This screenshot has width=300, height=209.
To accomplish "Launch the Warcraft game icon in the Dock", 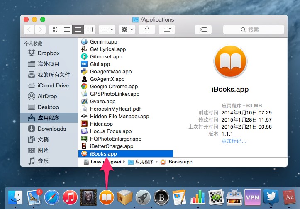I will coord(88,197).
